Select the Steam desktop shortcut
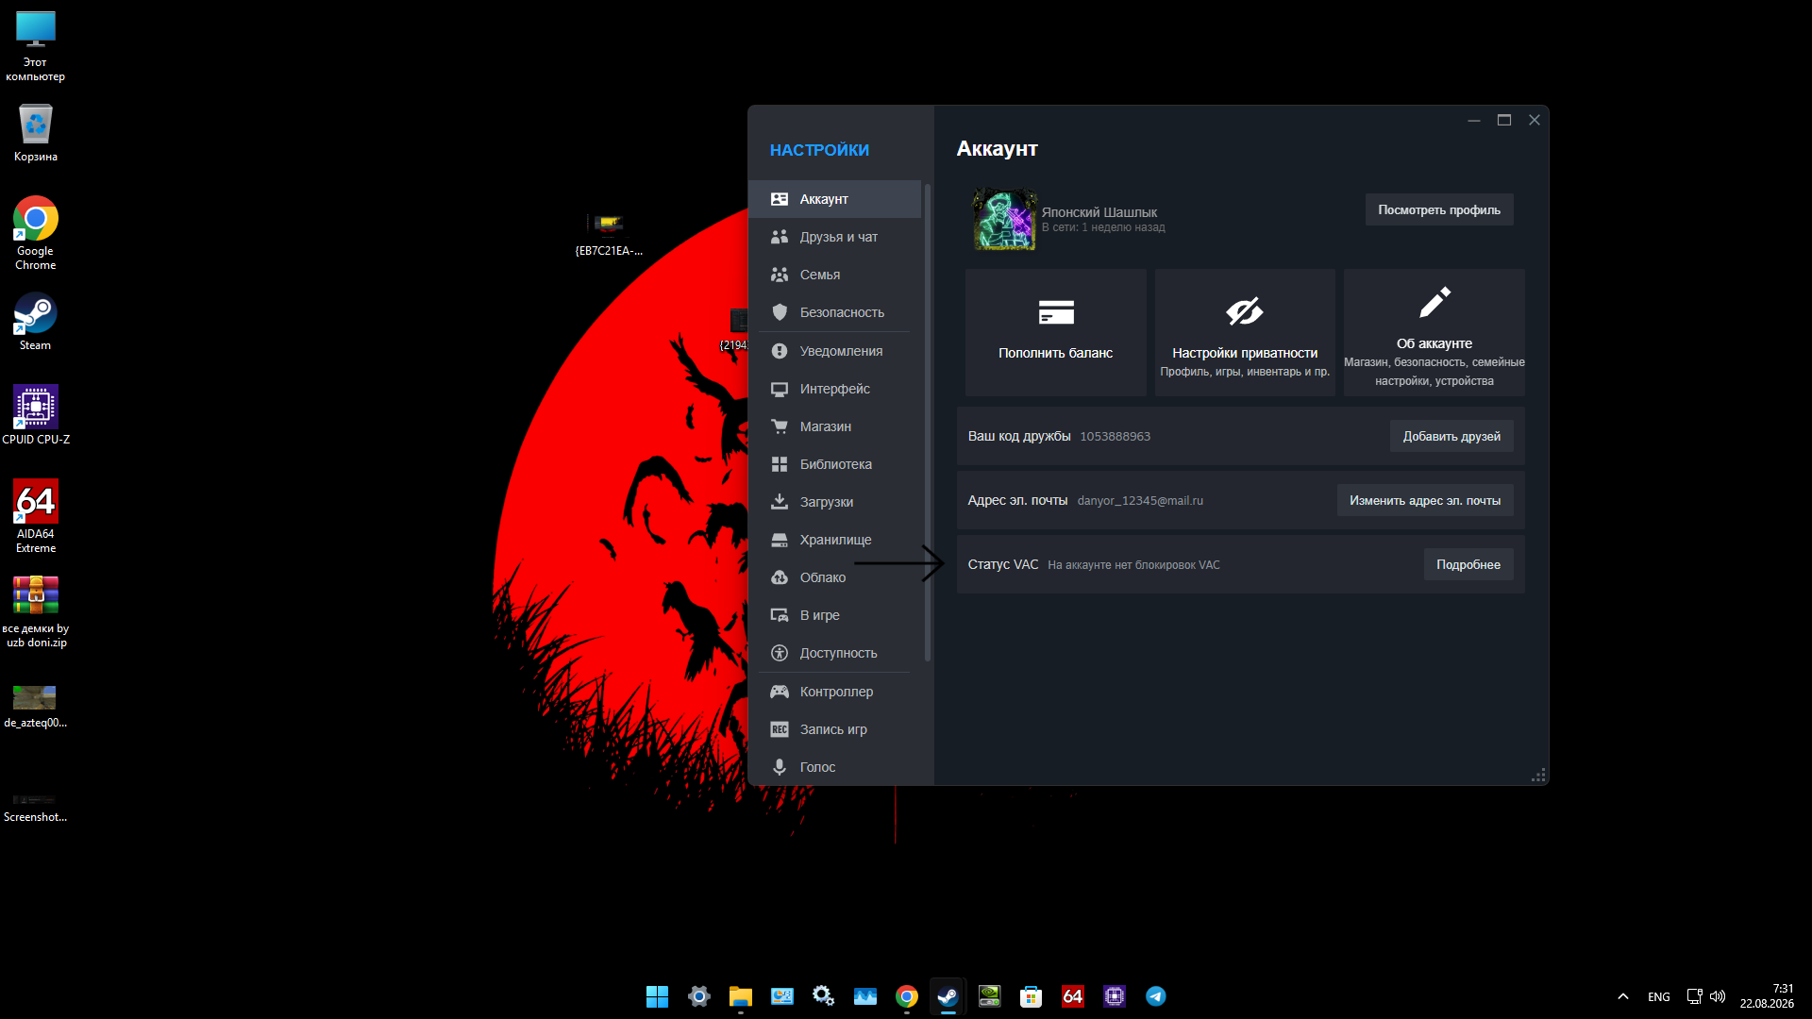1812x1019 pixels. 36,322
